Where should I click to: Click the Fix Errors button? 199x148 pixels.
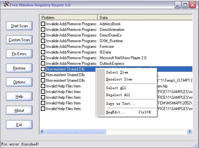coord(19,54)
